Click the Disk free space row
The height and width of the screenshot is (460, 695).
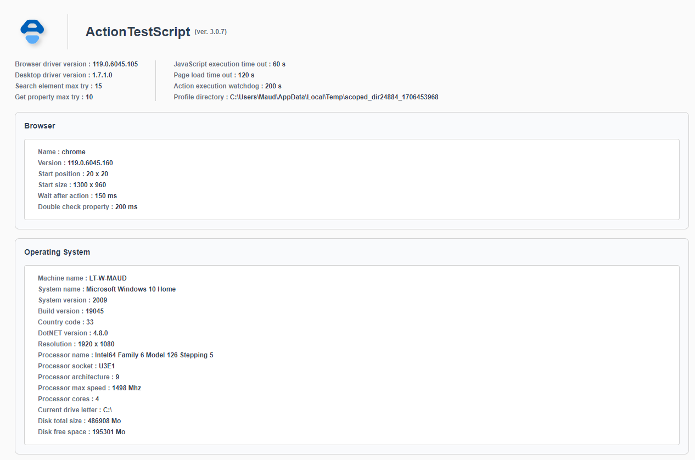(82, 432)
